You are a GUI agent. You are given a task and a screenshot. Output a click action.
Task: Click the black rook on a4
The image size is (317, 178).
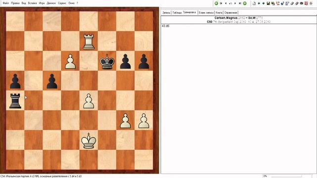(x=15, y=101)
